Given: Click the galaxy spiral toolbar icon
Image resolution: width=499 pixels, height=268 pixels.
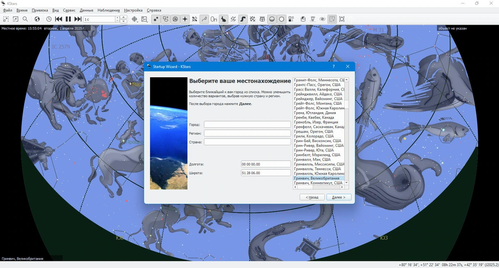Looking at the screenshot, I should pyautogui.click(x=322, y=19).
